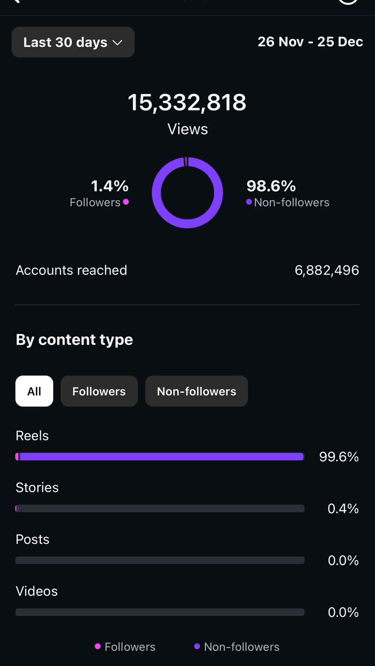Select the All content filter

coord(34,391)
